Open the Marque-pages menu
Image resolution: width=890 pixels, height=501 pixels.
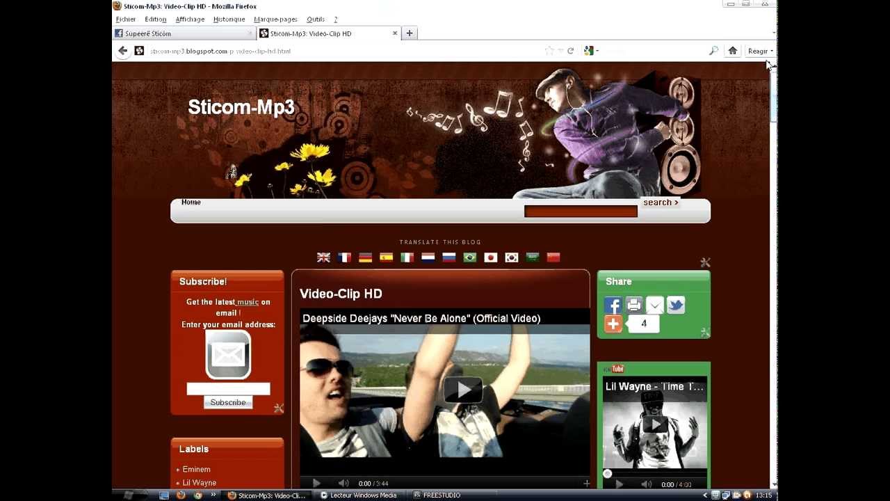point(275,19)
